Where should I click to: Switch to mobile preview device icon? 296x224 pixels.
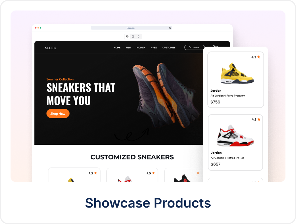click(138, 36)
